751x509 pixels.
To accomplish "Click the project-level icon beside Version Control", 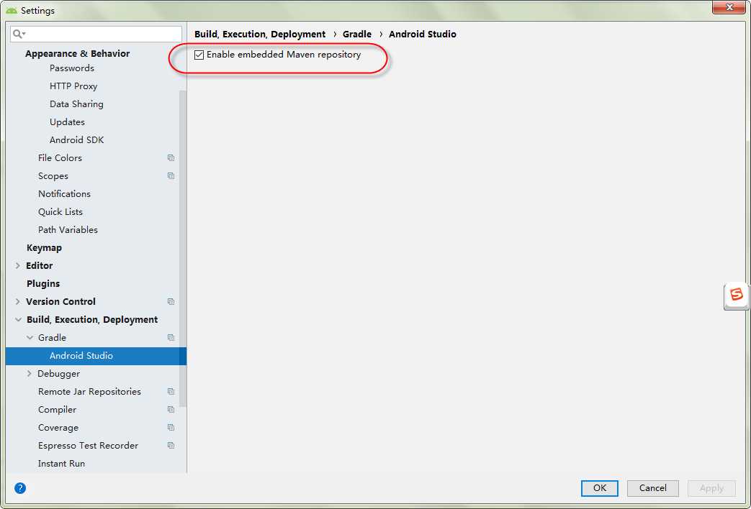I will click(171, 302).
